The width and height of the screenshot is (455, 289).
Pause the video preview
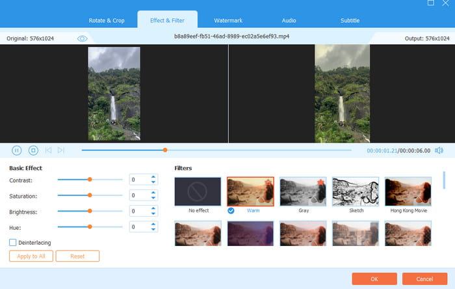pyautogui.click(x=16, y=150)
